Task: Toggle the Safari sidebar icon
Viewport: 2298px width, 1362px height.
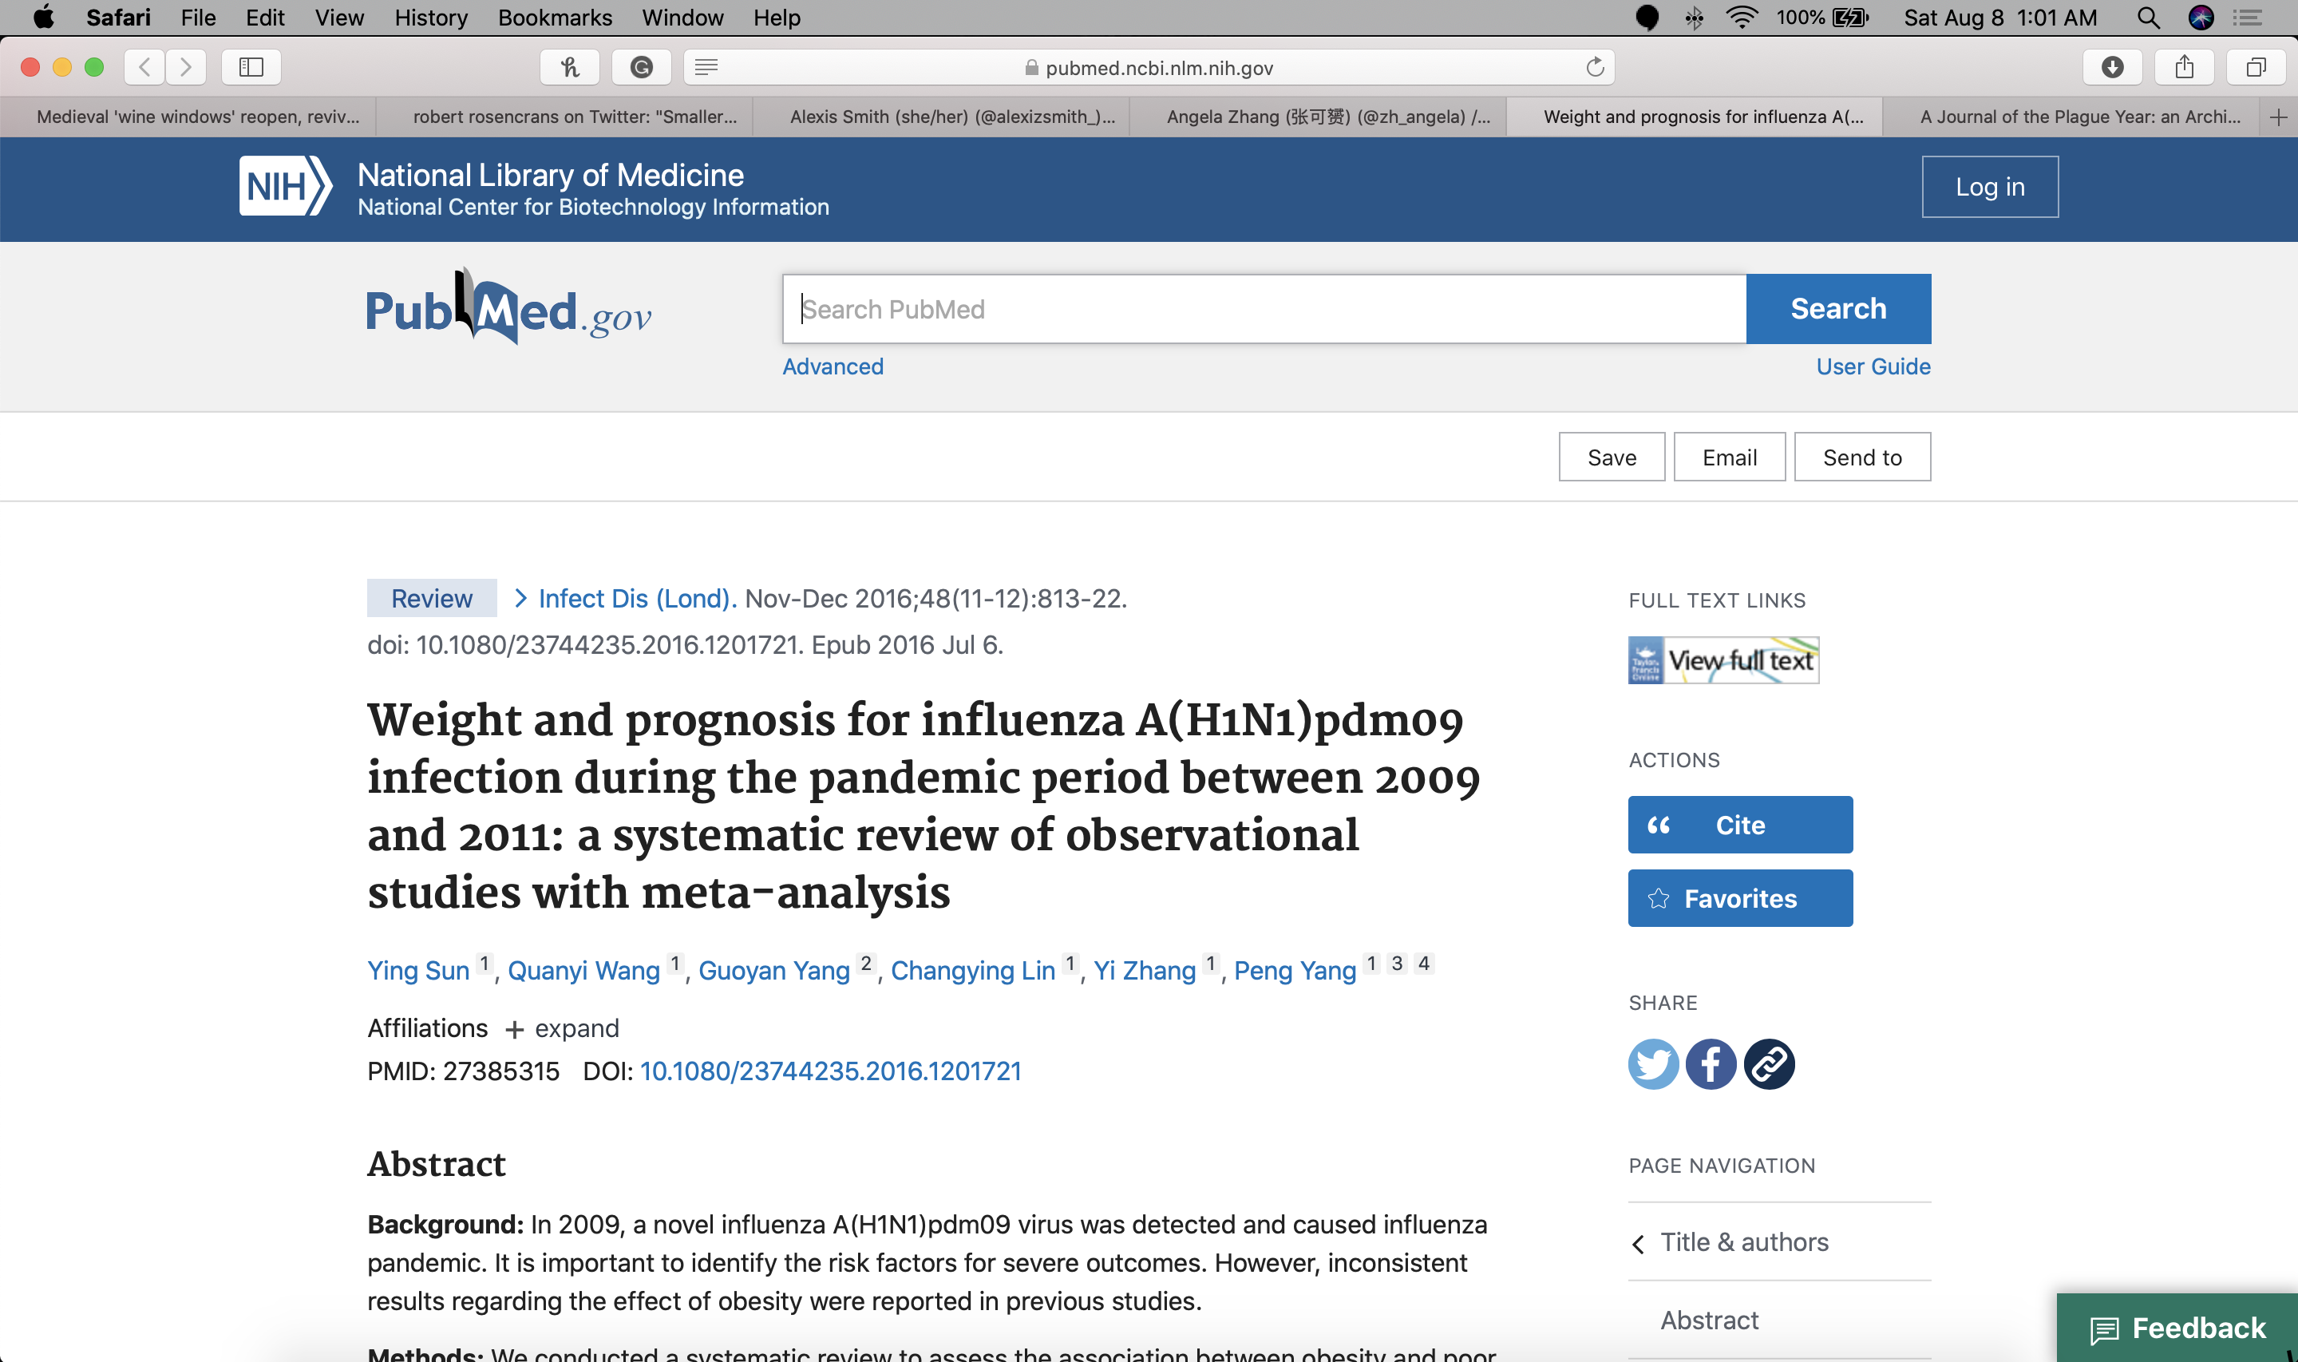Action: [251, 67]
